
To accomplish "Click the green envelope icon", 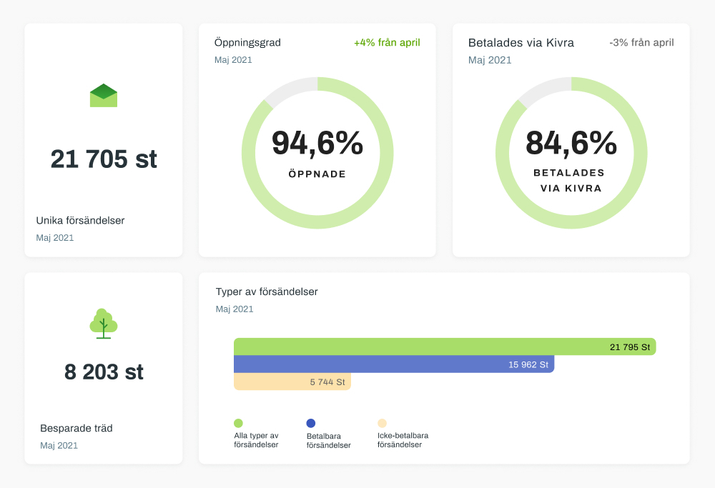I will click(103, 95).
